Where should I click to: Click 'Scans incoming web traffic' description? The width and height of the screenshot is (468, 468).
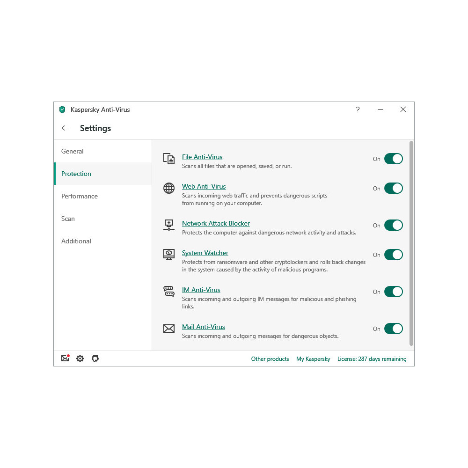point(255,199)
